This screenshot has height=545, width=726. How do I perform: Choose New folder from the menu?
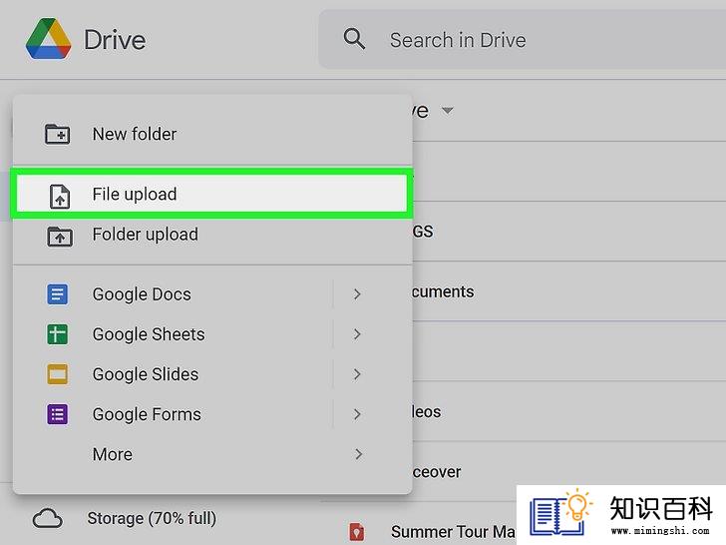tap(212, 135)
